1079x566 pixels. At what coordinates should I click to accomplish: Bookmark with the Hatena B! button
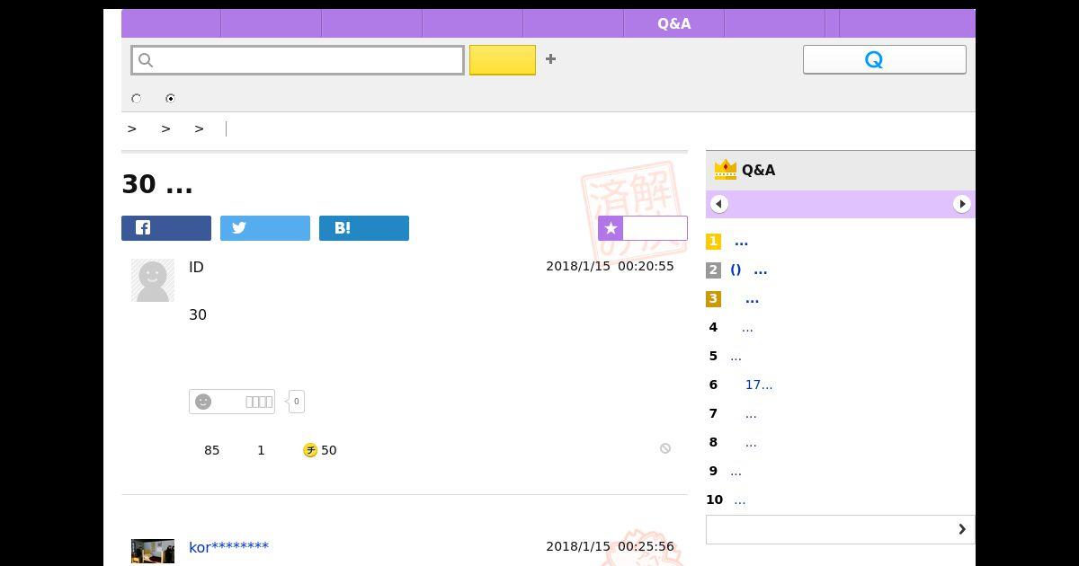(364, 228)
